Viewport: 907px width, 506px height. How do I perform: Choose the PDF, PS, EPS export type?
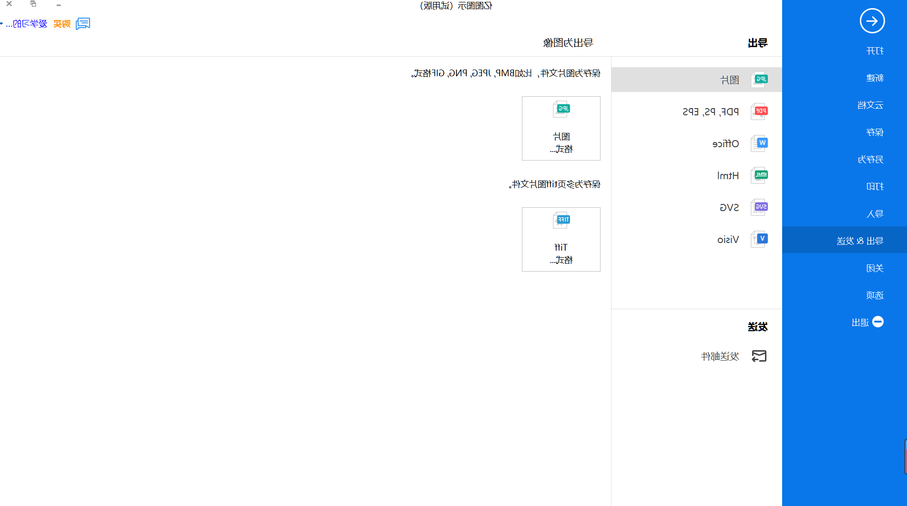(697, 111)
